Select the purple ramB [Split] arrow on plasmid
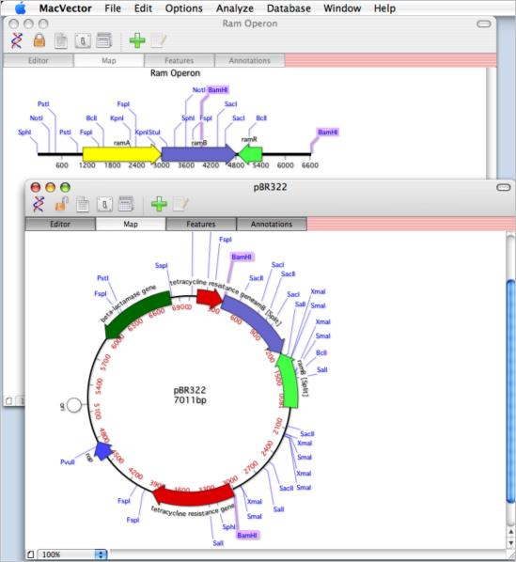516x562 pixels. pos(257,320)
